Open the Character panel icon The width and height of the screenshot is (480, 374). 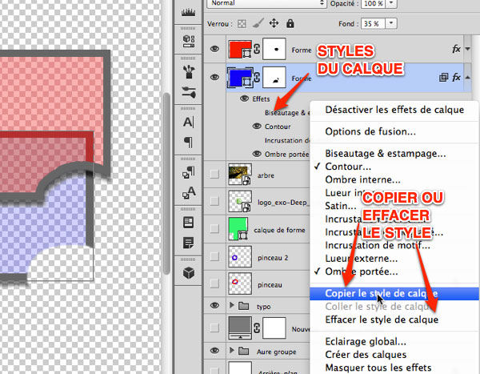tap(188, 122)
